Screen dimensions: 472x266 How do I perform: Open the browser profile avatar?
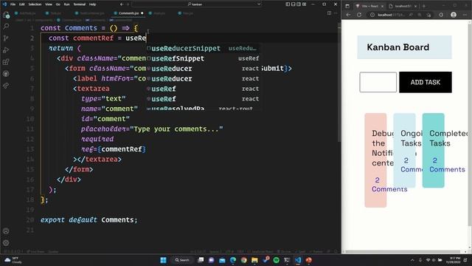pos(454,15)
